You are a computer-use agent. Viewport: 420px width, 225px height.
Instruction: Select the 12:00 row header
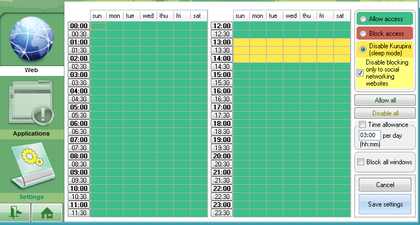(222, 26)
